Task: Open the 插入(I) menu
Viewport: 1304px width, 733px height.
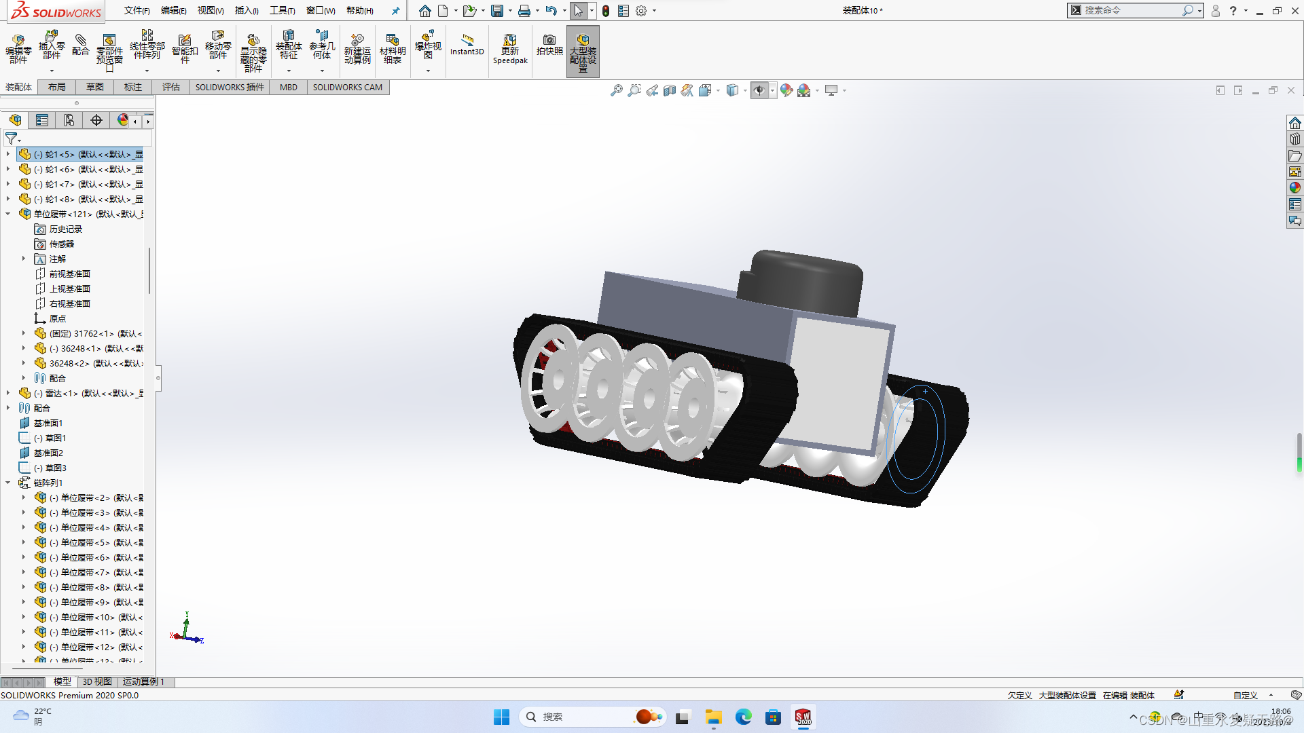Action: click(x=247, y=11)
